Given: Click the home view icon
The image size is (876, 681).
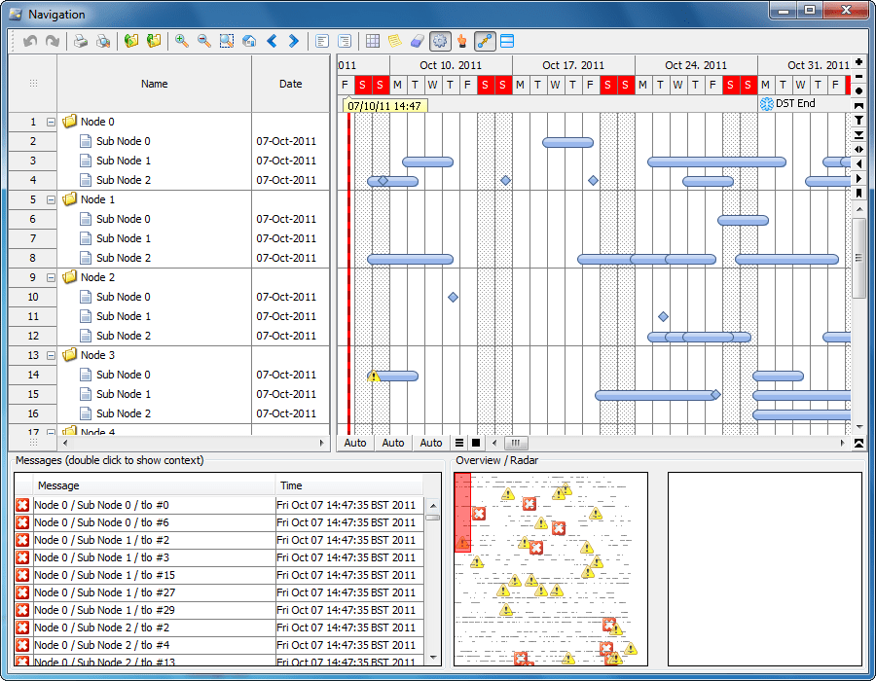Looking at the screenshot, I should tap(249, 41).
